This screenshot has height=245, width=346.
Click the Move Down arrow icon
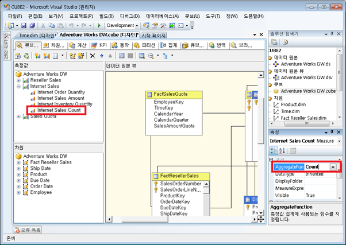coord(110,56)
